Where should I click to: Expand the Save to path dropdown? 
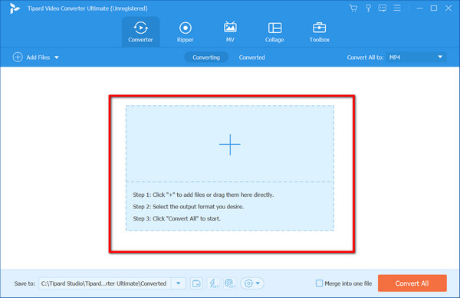click(x=178, y=283)
